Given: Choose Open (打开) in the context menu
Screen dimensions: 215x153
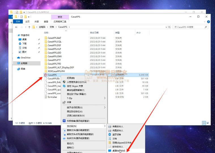Looking at the screenshot, I should point(71,78).
